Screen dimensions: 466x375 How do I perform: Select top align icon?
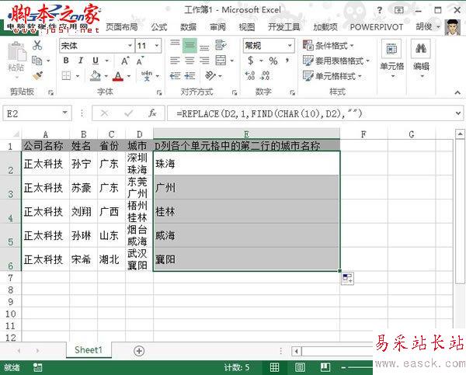click(175, 45)
